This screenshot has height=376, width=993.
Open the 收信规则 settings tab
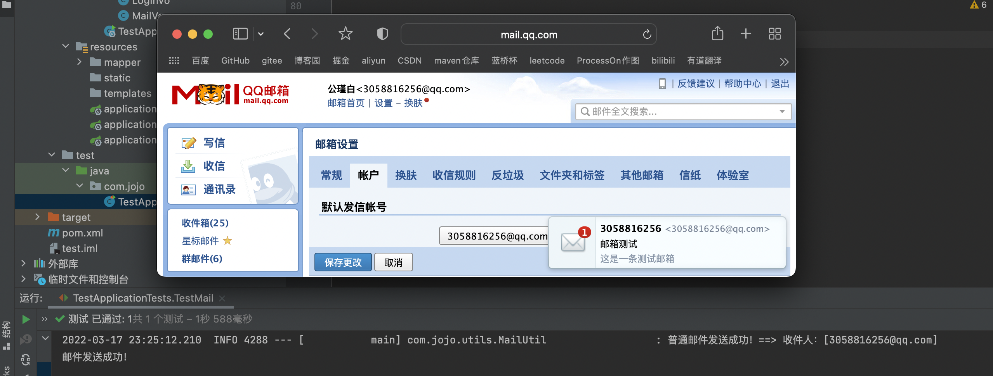tap(454, 176)
